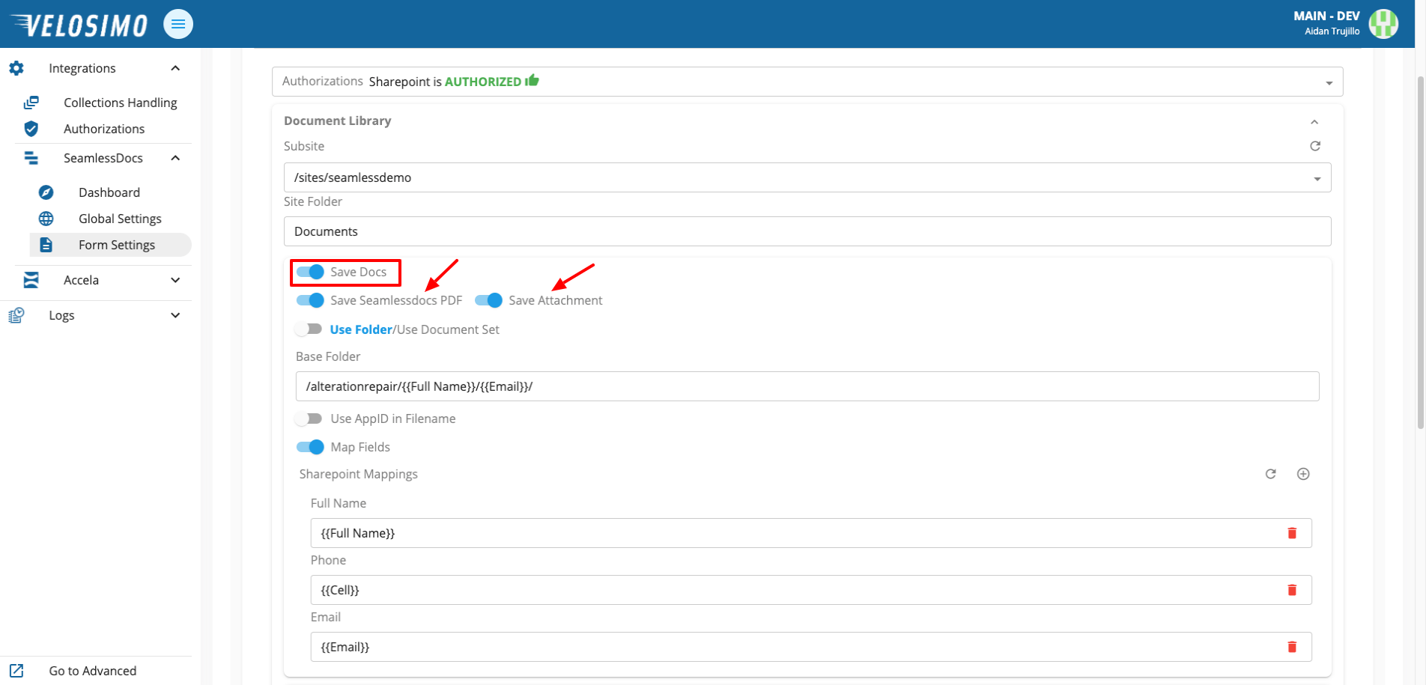Collapse the Integrations menu
Screen dimensions: 1426x685
pyautogui.click(x=175, y=68)
